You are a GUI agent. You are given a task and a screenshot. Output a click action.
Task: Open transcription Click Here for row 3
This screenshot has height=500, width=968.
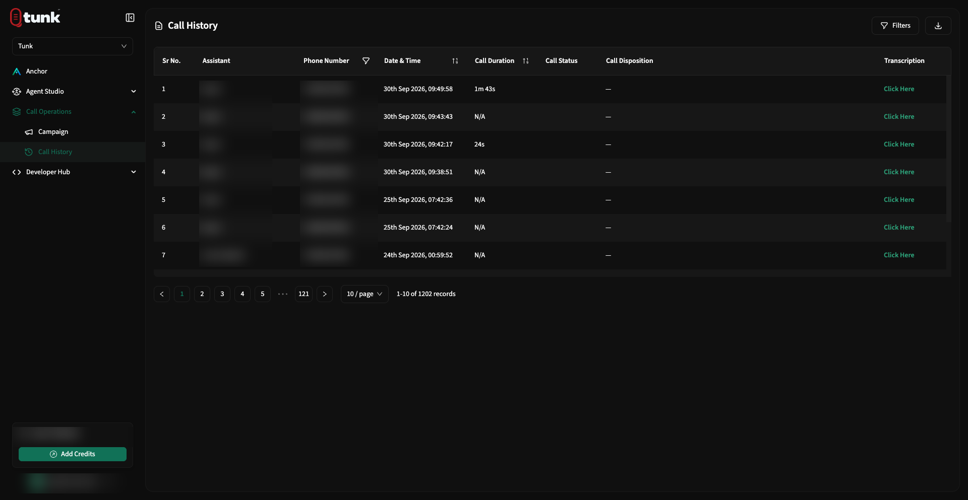[899, 145]
